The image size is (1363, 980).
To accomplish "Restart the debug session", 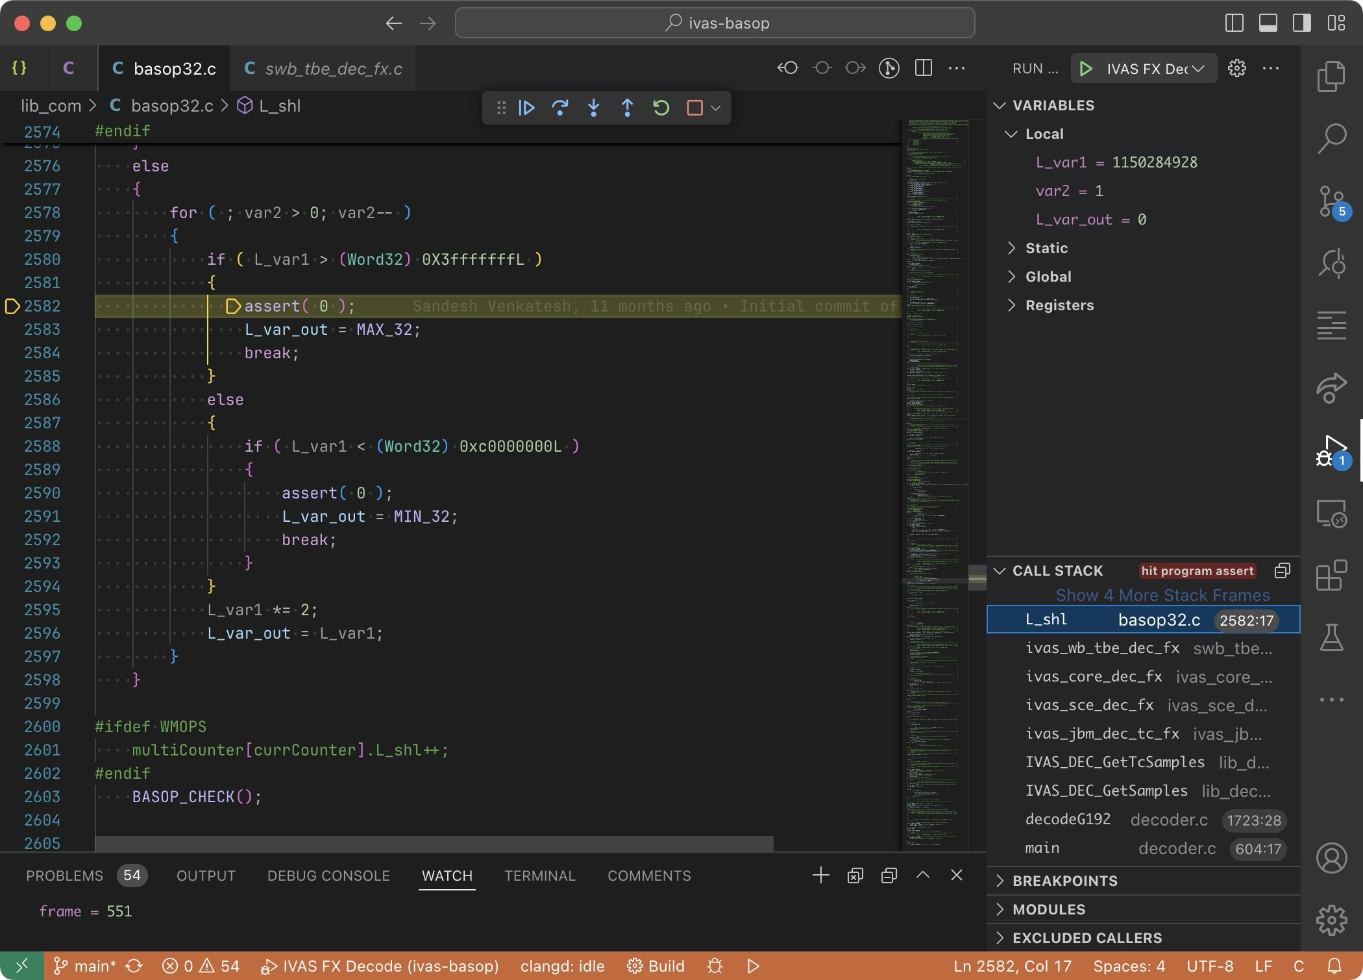I will point(661,108).
